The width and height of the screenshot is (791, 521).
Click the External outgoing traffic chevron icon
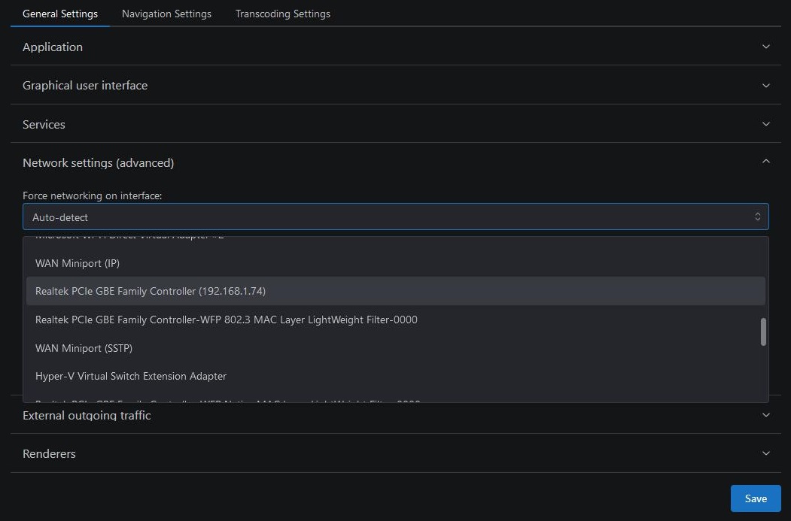[765, 415]
